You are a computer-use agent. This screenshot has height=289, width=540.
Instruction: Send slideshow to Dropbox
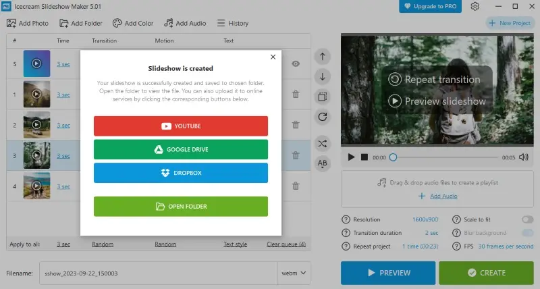coord(180,173)
